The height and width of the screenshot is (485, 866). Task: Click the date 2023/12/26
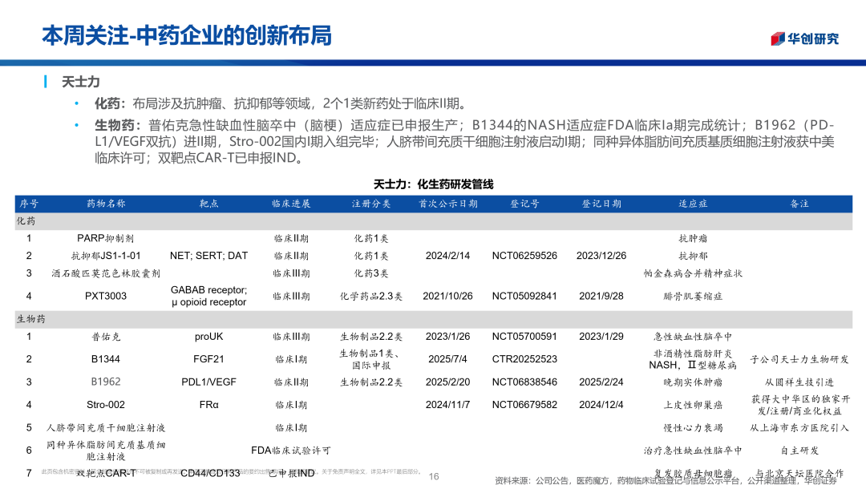click(601, 256)
